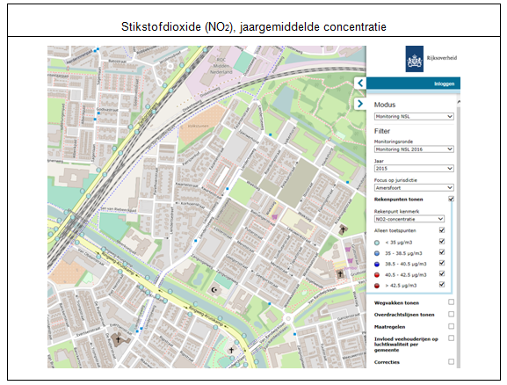Viewport: 507px width, 385px height.
Task: Click the Volkstuinen label on map
Action: pos(199,127)
